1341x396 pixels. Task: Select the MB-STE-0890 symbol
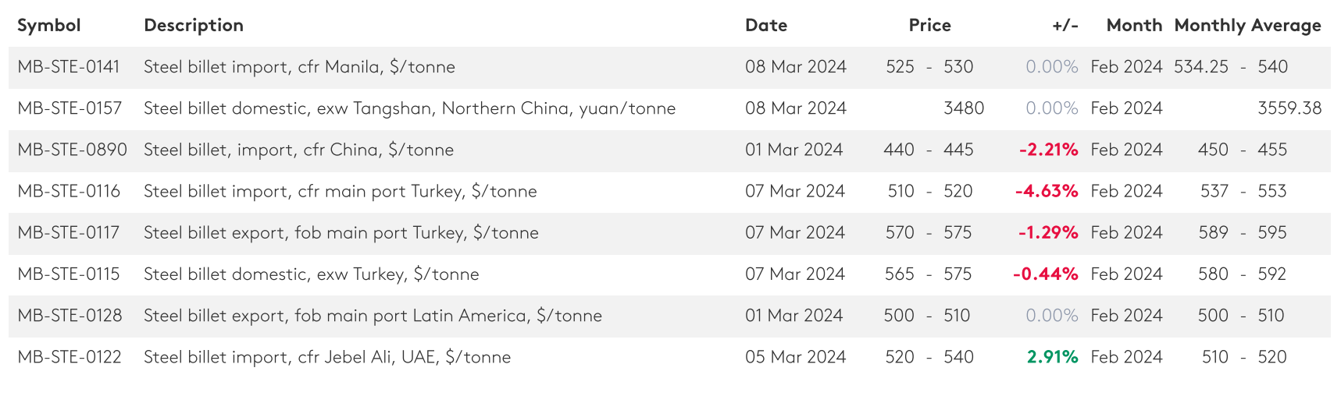tap(72, 150)
